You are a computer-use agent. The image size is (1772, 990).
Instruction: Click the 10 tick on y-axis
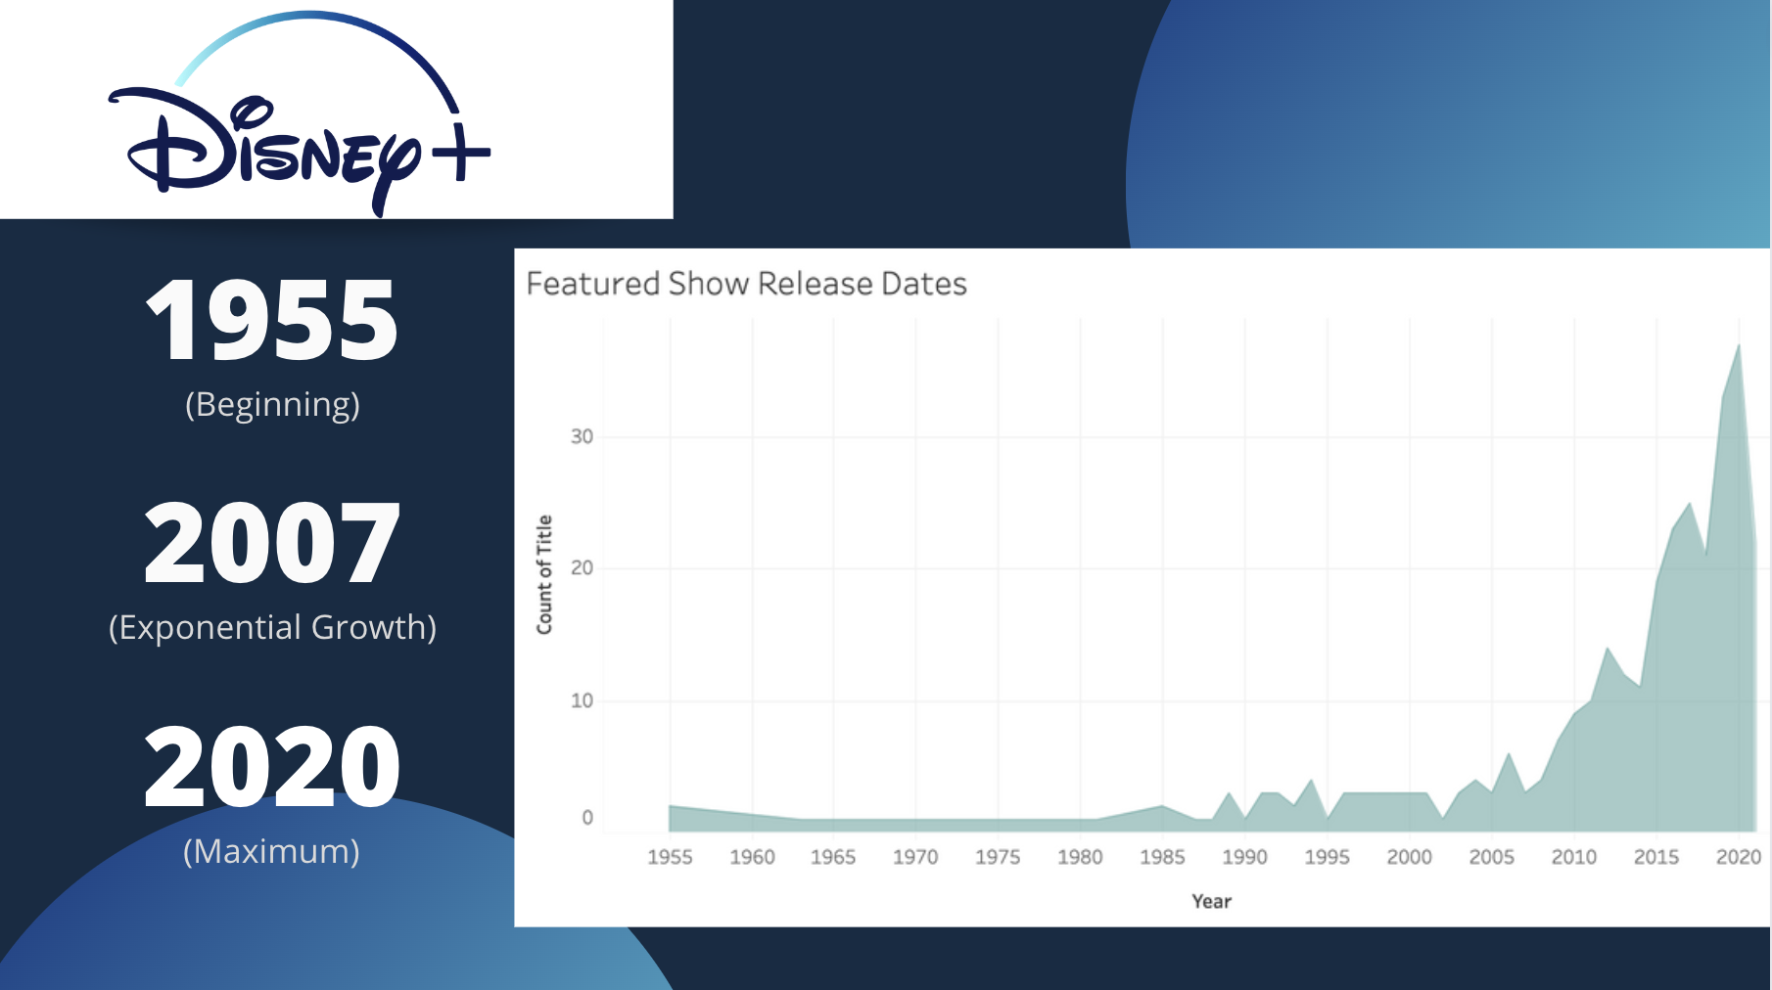(582, 700)
